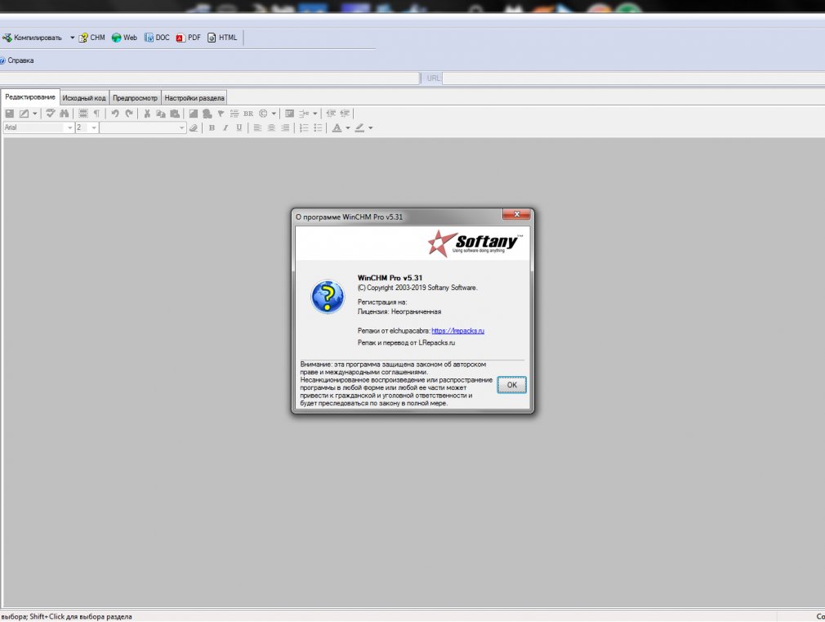825x622 pixels.
Task: Click the Компилировать button
Action: coord(32,38)
